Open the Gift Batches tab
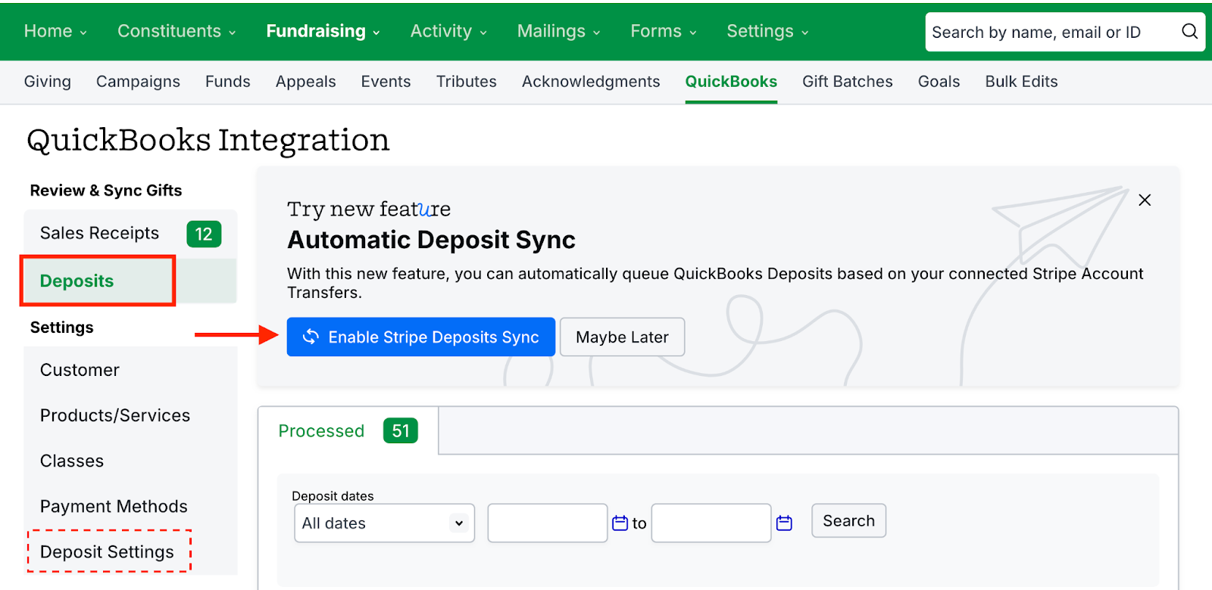The image size is (1212, 590). coord(847,82)
